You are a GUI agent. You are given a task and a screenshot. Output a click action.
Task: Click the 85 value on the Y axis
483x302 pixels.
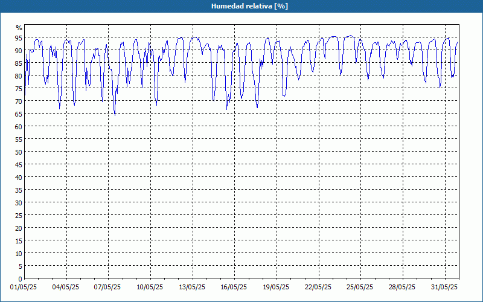tap(19, 63)
